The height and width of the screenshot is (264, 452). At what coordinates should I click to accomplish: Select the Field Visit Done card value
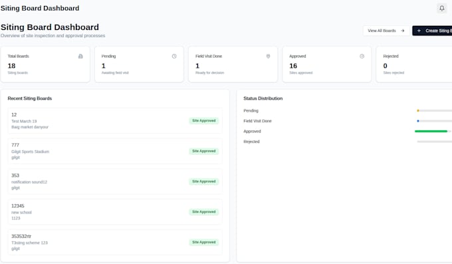click(197, 66)
